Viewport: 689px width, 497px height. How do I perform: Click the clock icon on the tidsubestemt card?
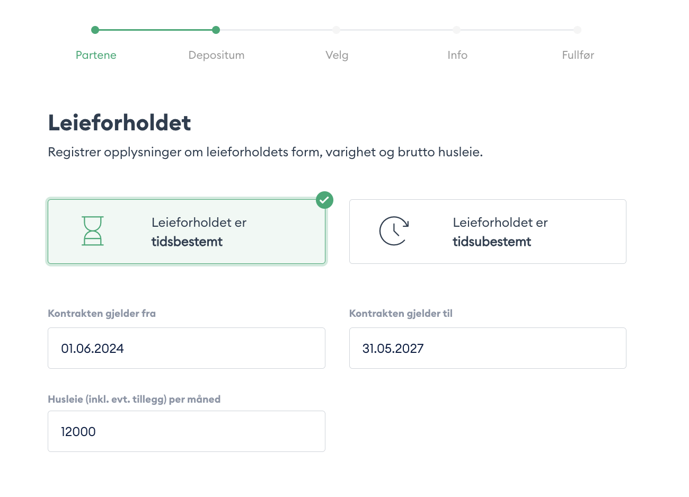393,232
